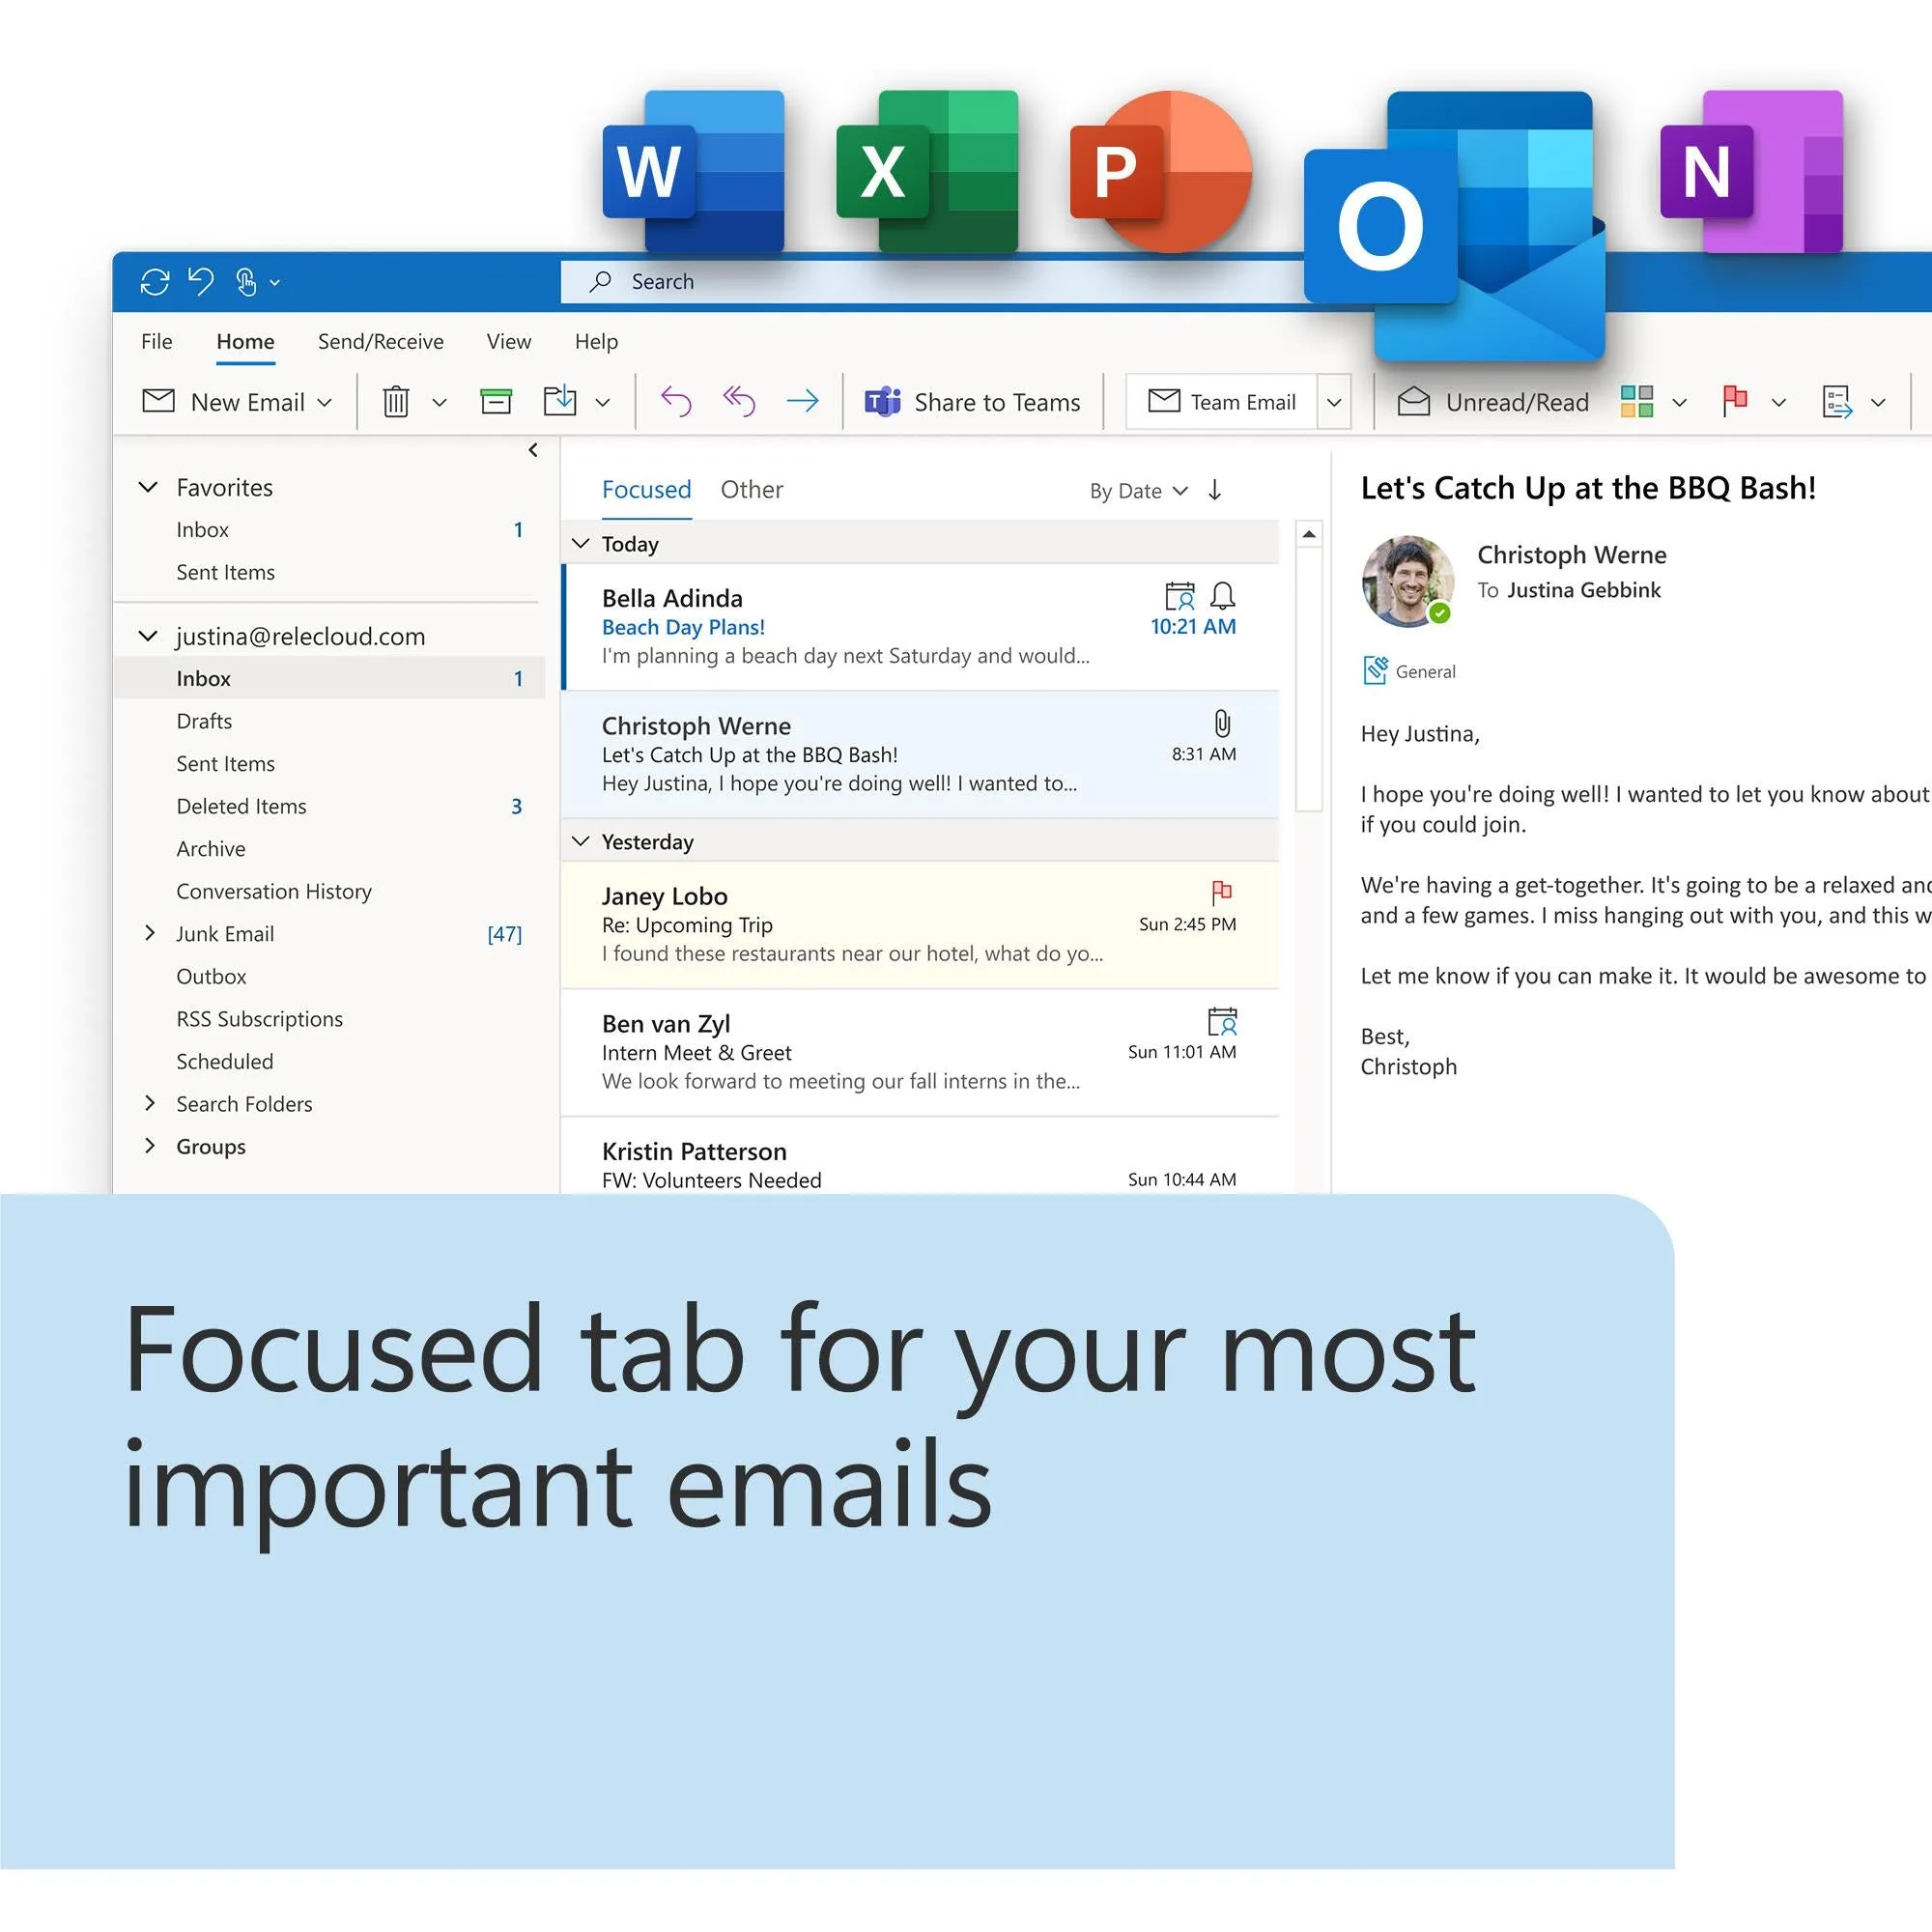Image resolution: width=1932 pixels, height=1932 pixels.
Task: Open the Team Email quick steps dropdown
Action: coord(1334,403)
